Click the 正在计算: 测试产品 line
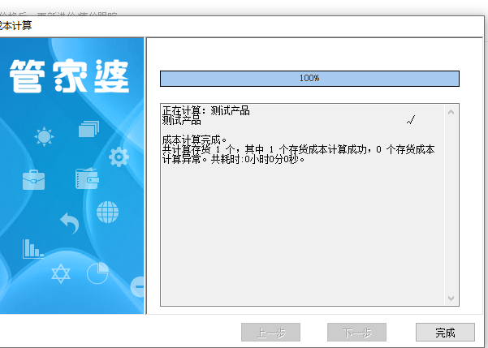488x348 pixels. pyautogui.click(x=205, y=110)
